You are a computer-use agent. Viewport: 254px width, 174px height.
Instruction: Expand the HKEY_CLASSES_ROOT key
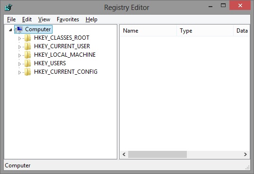click(x=19, y=38)
